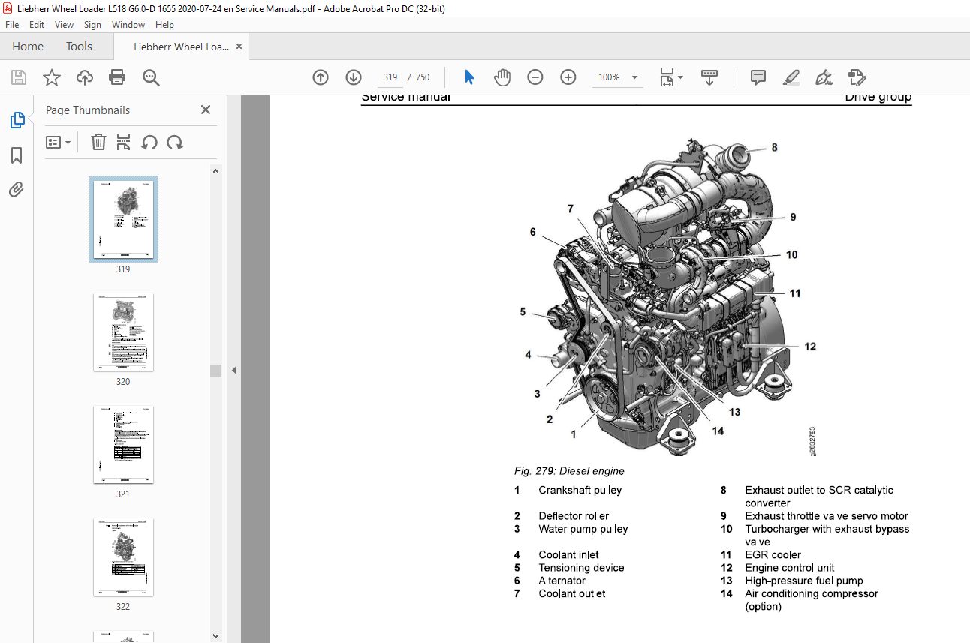
Task: Click the page number field showing 319
Action: [x=390, y=77]
